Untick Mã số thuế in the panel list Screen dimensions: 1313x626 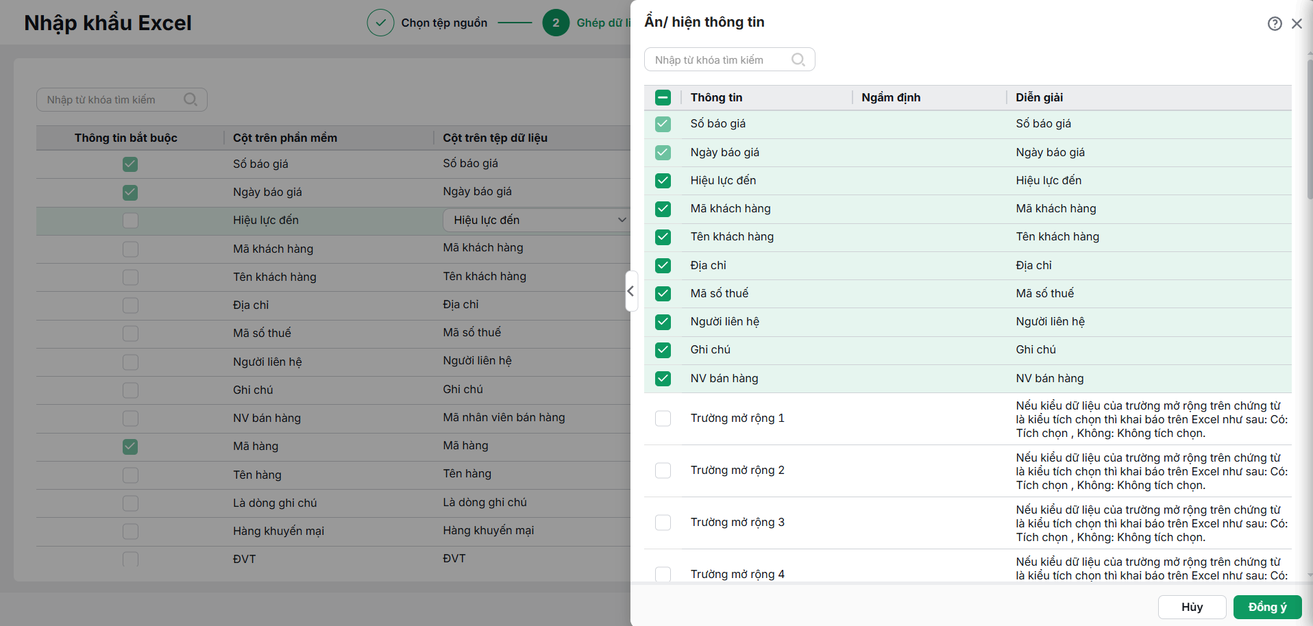click(663, 294)
